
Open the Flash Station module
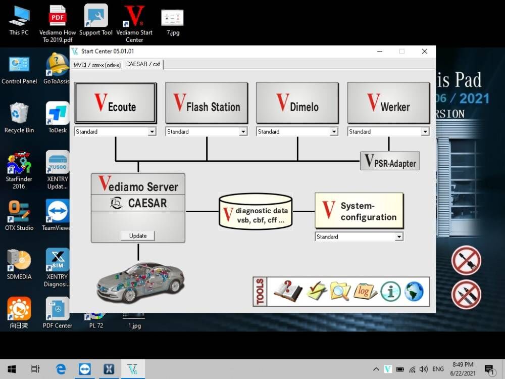point(207,103)
